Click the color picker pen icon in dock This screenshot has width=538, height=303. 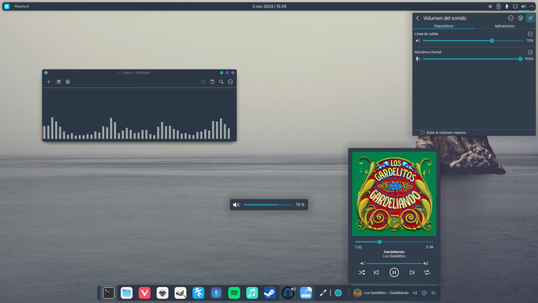(x=323, y=293)
